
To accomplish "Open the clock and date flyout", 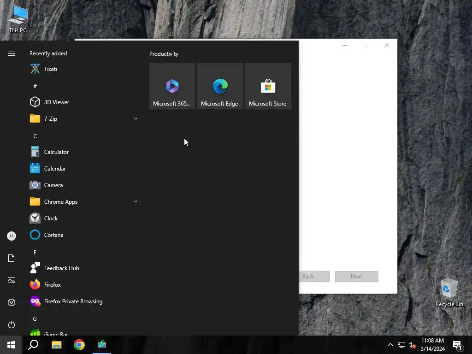I will tap(432, 345).
